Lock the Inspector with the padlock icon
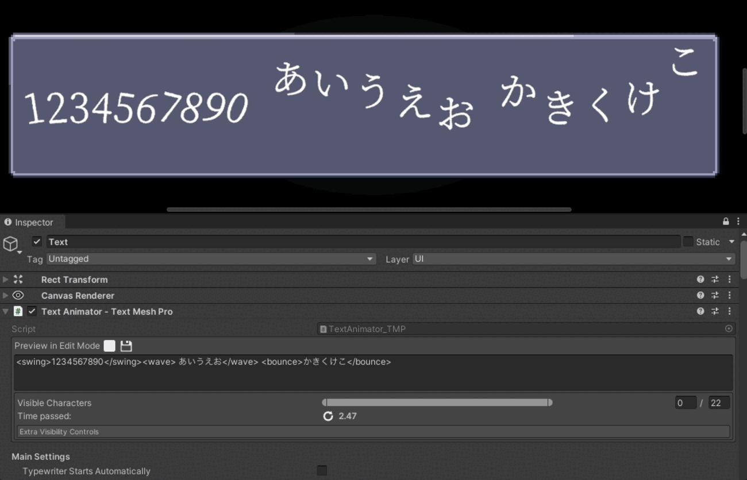The width and height of the screenshot is (747, 480). [x=726, y=222]
